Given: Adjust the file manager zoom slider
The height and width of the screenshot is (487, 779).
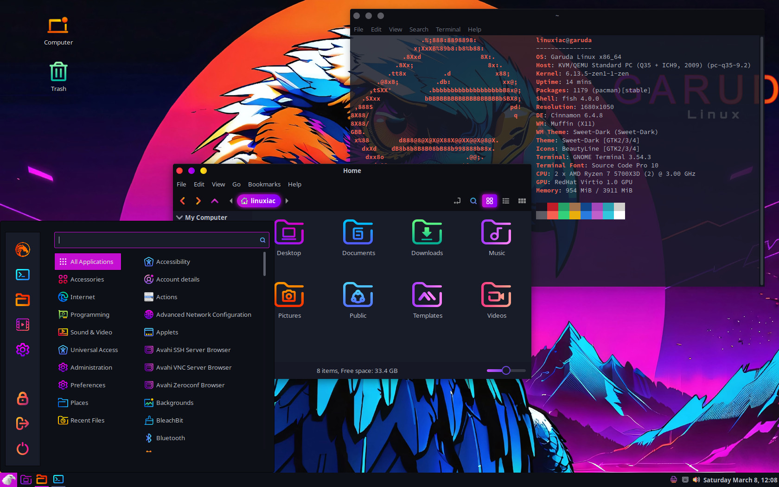Looking at the screenshot, I should pos(506,371).
